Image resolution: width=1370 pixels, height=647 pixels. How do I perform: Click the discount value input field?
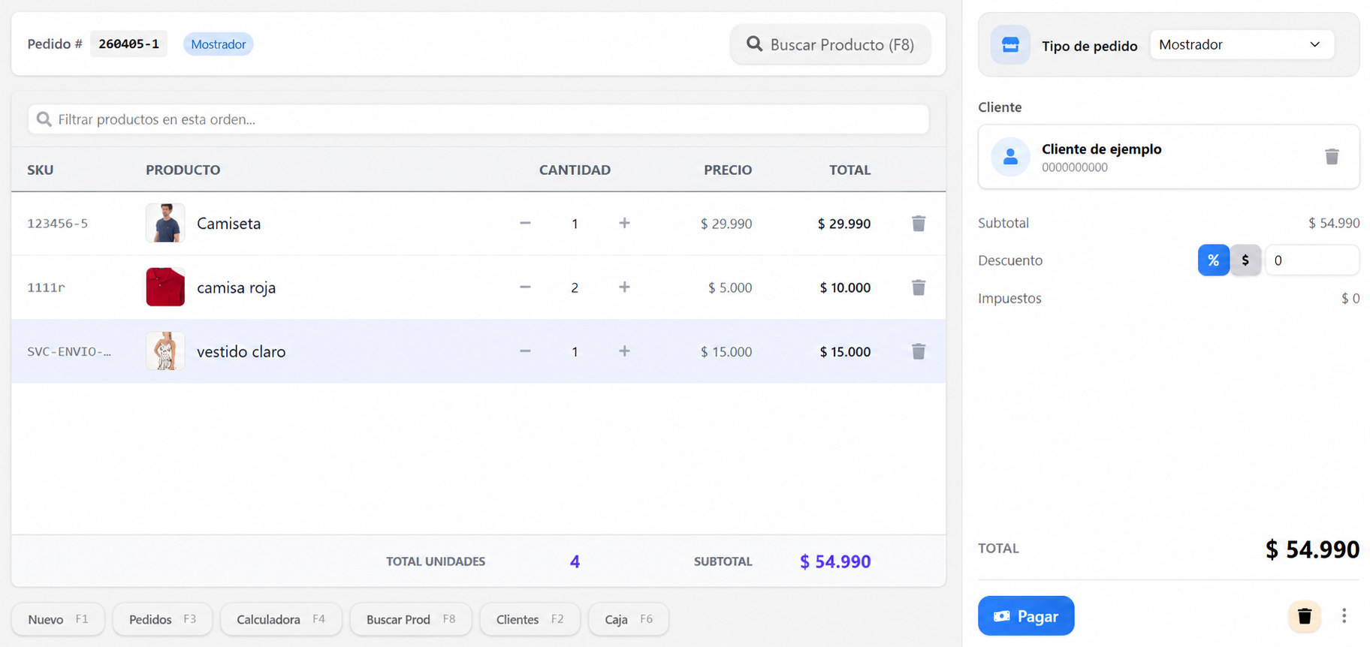[1312, 260]
